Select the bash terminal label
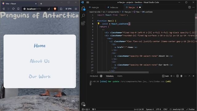The image size is (197, 111). click(165, 76)
